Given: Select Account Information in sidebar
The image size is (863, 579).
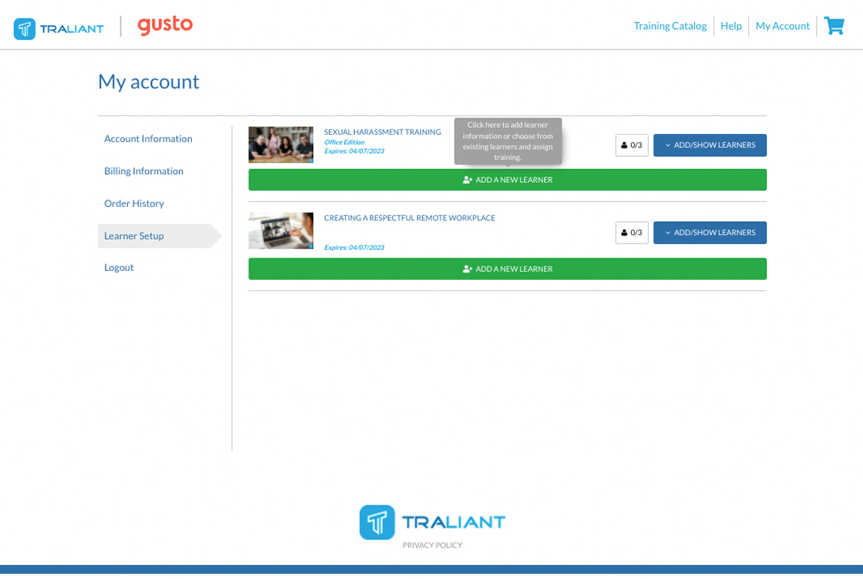Looking at the screenshot, I should click(x=148, y=138).
